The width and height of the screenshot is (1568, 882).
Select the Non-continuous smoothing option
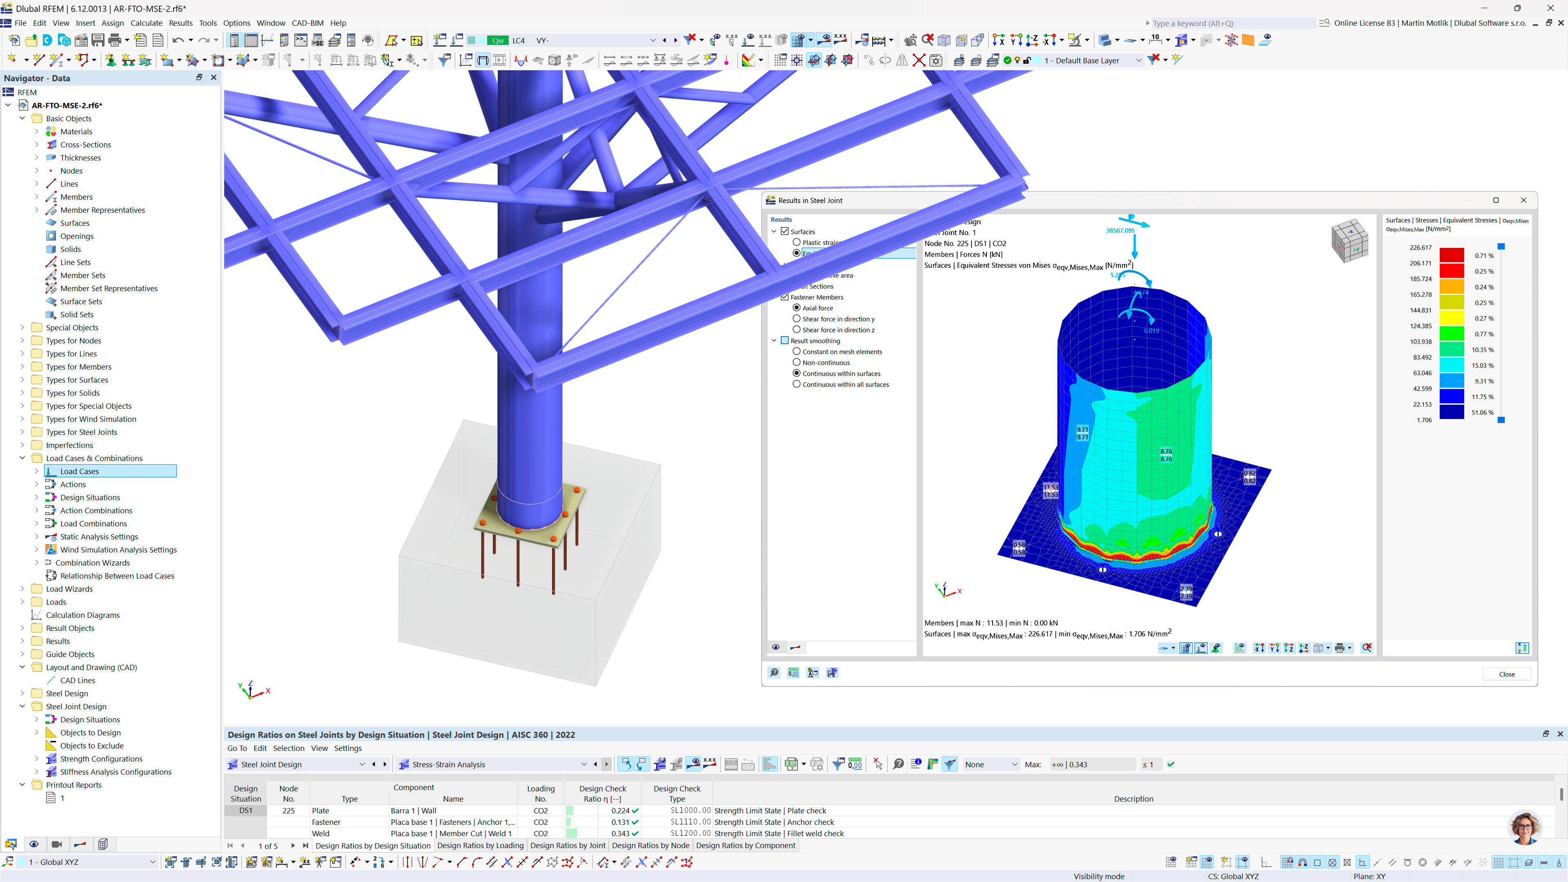click(x=797, y=363)
